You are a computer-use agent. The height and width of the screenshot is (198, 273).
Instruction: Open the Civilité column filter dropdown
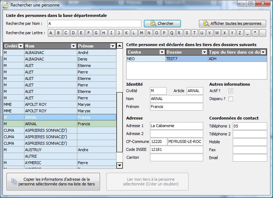point(21,46)
